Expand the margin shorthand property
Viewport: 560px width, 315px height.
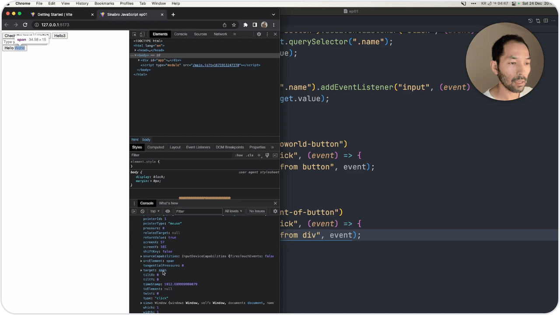point(151,181)
